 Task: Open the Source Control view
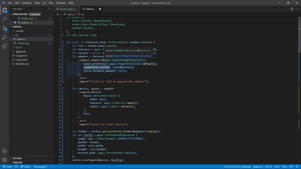pyautogui.click(x=4, y=28)
